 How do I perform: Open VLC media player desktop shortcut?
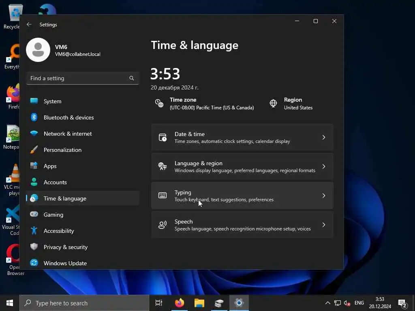click(12, 180)
